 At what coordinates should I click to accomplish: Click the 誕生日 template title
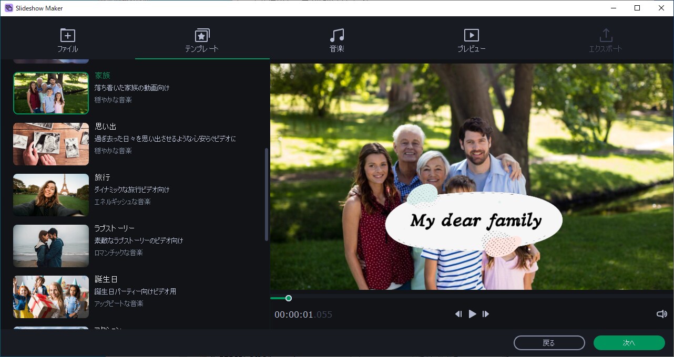[106, 279]
